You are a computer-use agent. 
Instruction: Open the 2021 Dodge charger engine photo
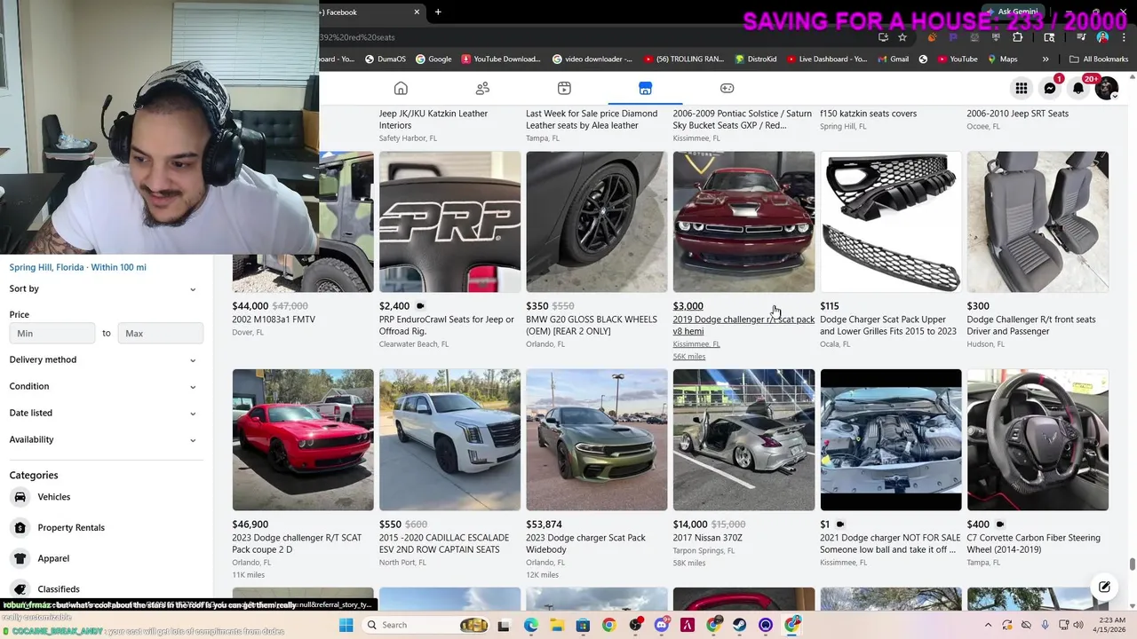(890, 440)
